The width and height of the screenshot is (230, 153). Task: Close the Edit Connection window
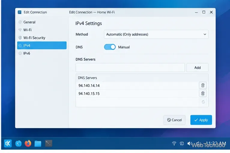pos(211,12)
